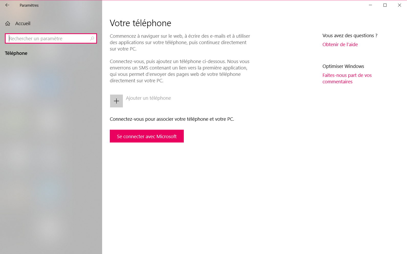407x254 pixels.
Task: Click the 'Connectez-vous pour associer' instruction text
Action: point(172,119)
